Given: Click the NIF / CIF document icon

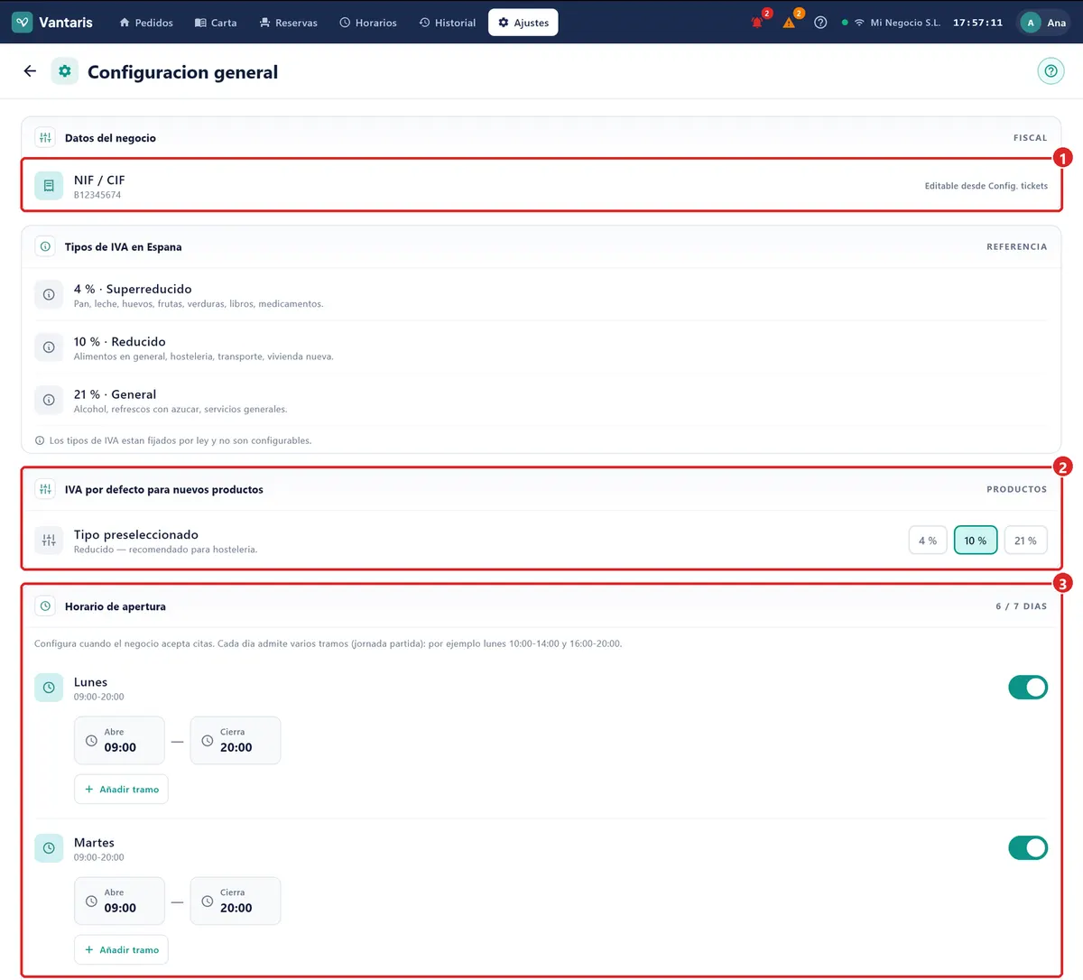Looking at the screenshot, I should click(x=49, y=186).
